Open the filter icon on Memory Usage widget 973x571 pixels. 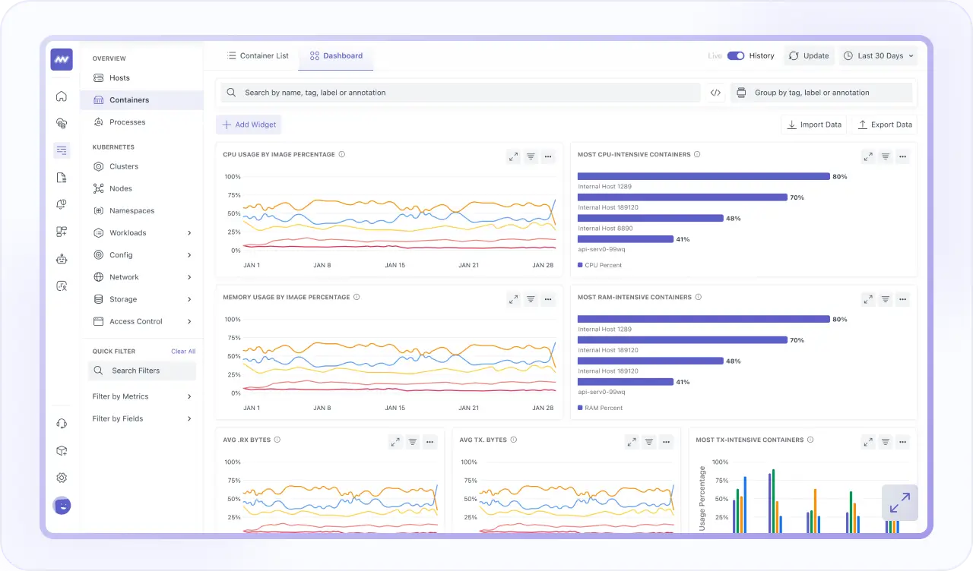[x=531, y=299]
